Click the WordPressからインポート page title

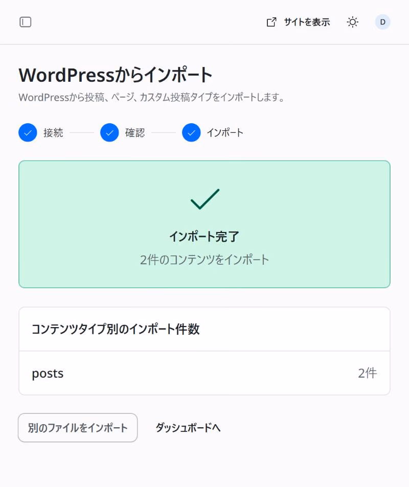[x=116, y=75]
